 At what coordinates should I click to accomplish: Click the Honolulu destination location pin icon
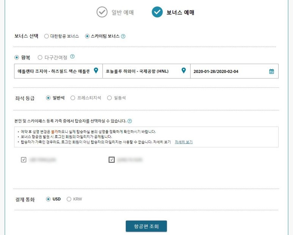(184, 70)
